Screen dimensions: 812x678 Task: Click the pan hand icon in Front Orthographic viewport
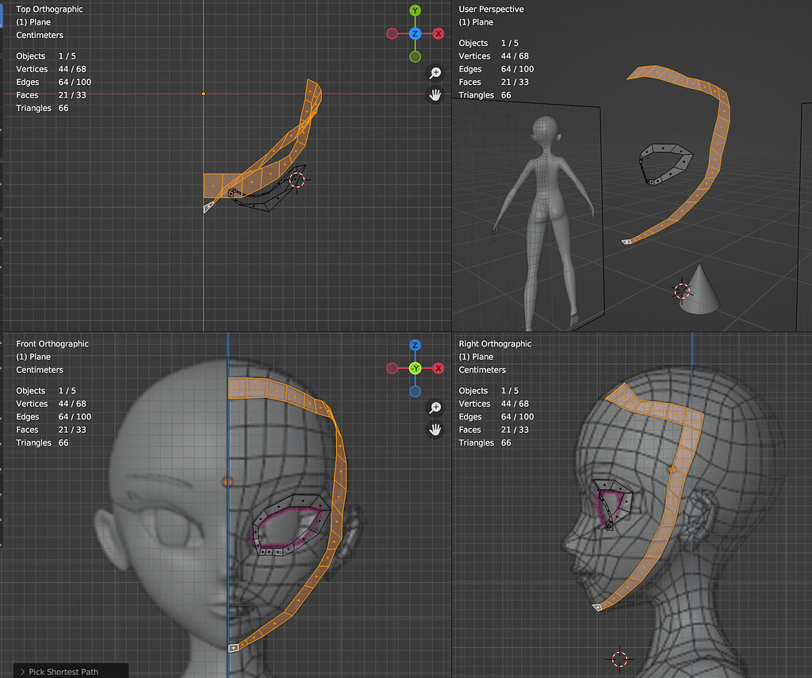coord(435,429)
